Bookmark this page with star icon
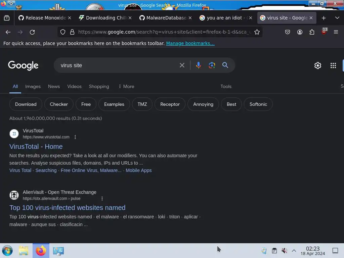Viewport: 344px width, 258px height. tap(257, 32)
